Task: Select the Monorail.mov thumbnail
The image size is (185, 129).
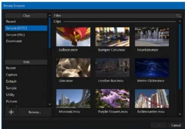Action: 73,99
